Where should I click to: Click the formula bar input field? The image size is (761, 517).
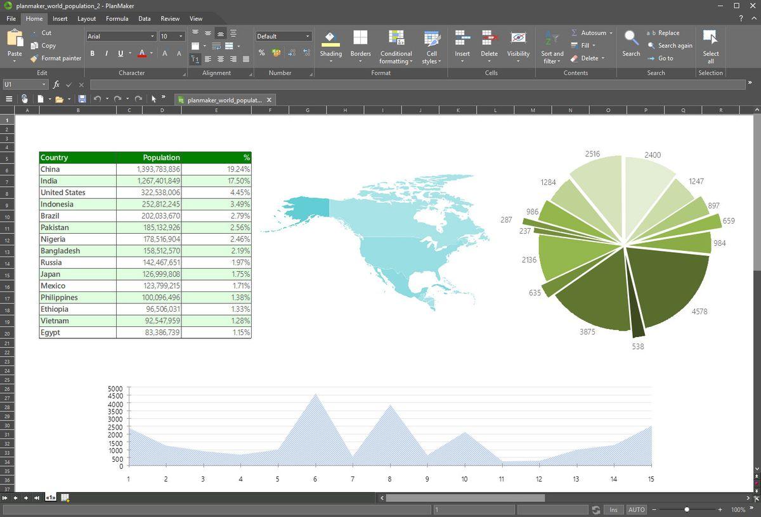(417, 84)
